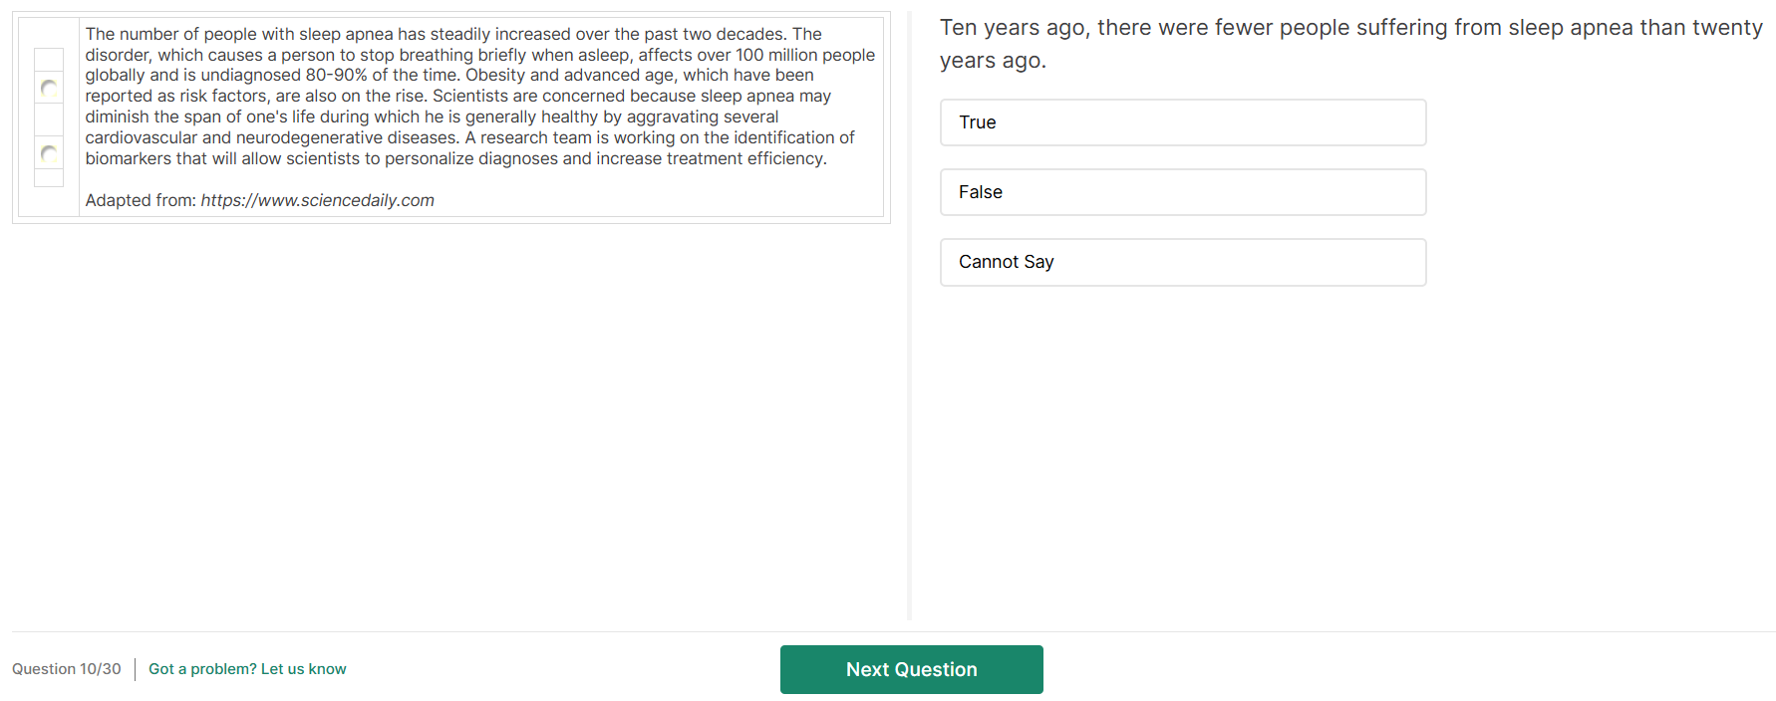The image size is (1776, 701).
Task: Click the lower loading spinner icon
Action: tap(49, 153)
